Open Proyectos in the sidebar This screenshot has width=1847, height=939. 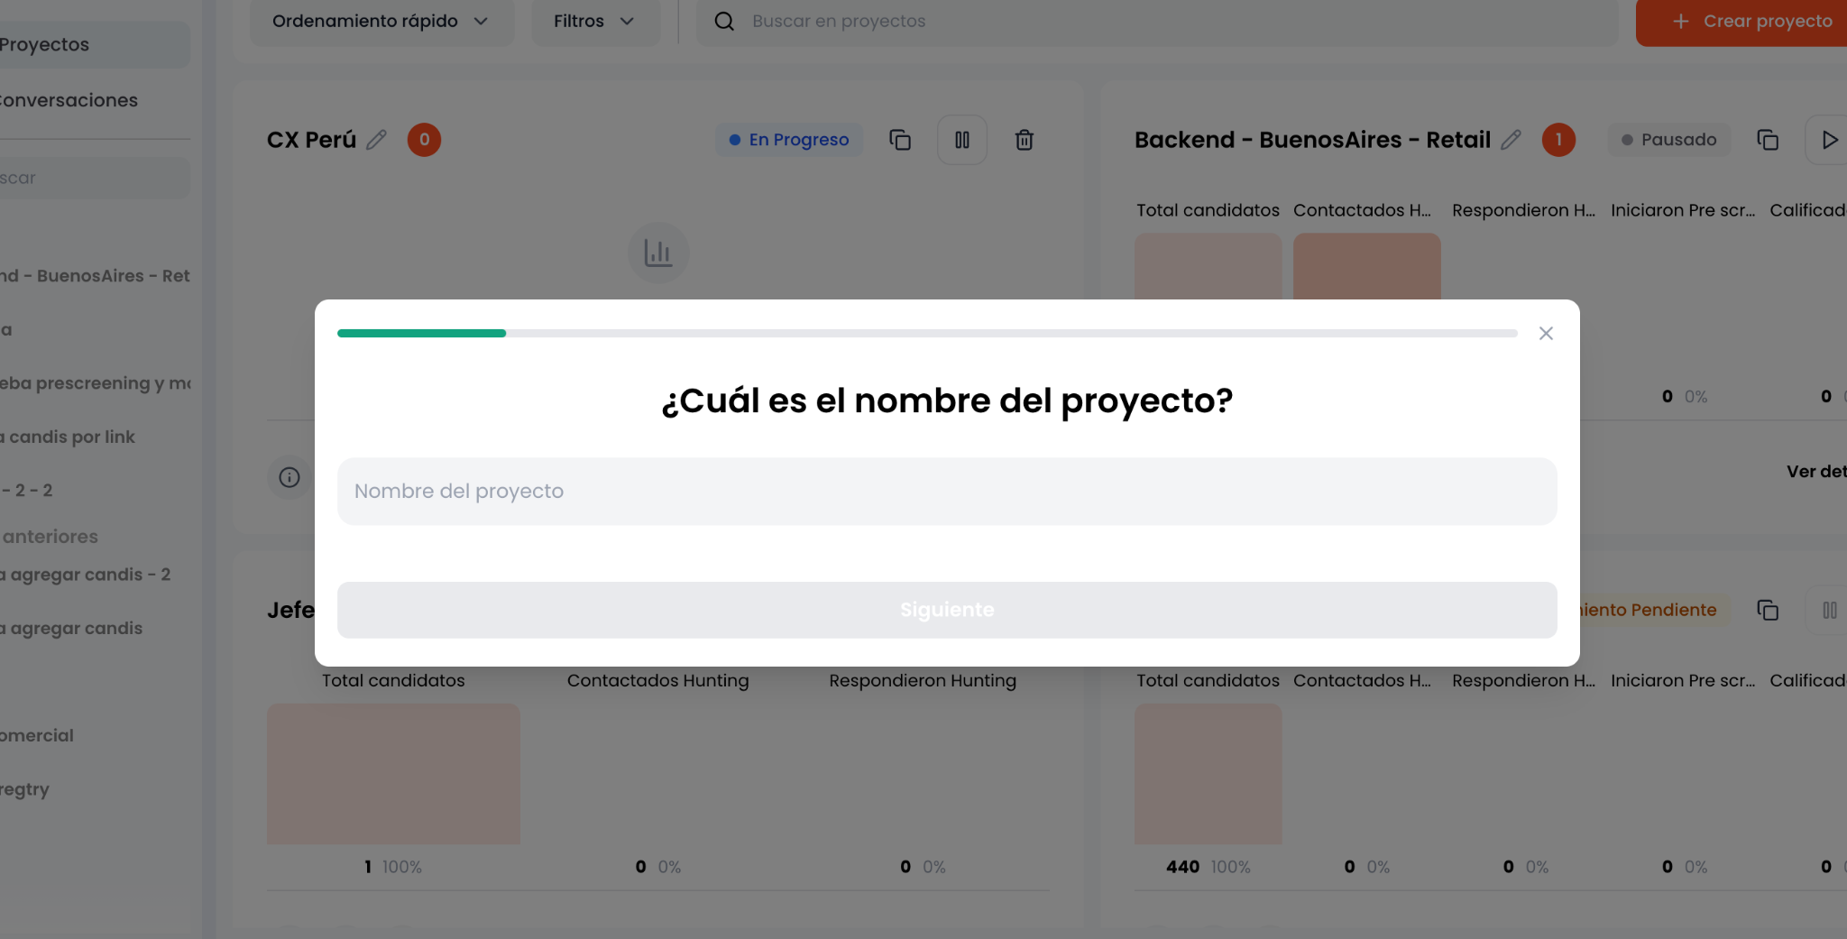coord(95,44)
